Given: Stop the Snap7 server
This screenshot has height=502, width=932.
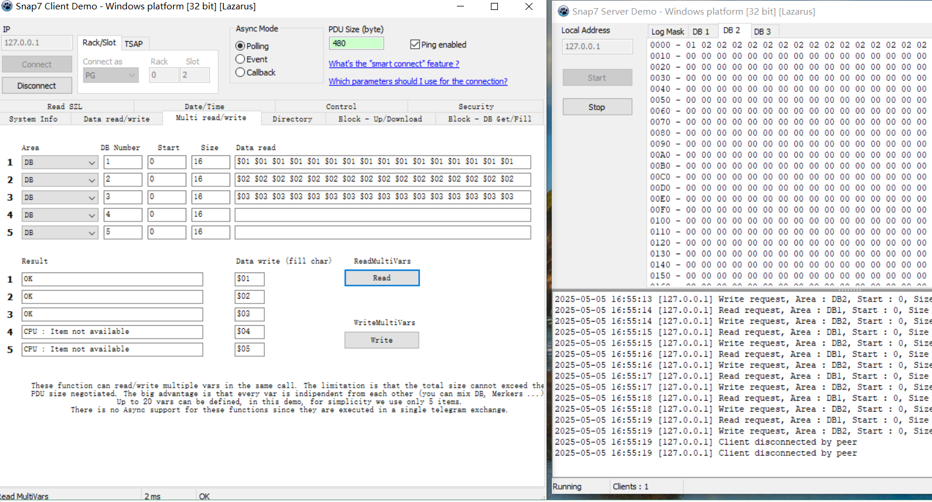Looking at the screenshot, I should tap(597, 107).
